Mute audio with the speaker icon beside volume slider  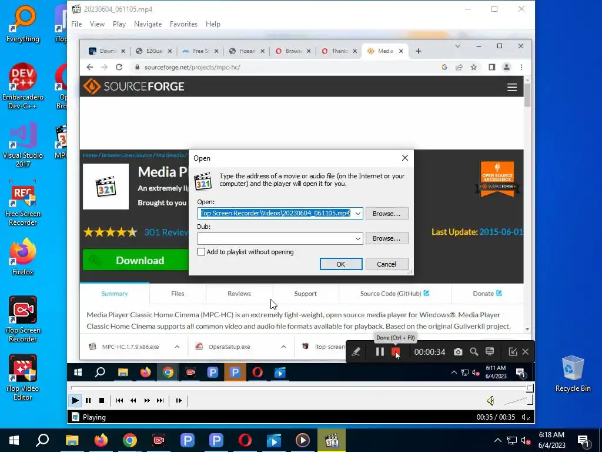click(490, 401)
